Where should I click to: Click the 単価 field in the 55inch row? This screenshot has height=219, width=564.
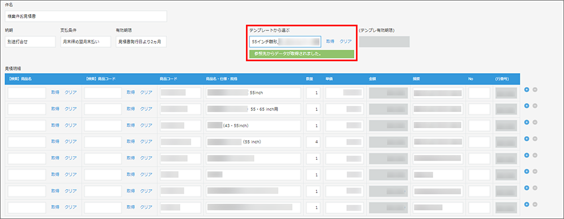coord(344,93)
